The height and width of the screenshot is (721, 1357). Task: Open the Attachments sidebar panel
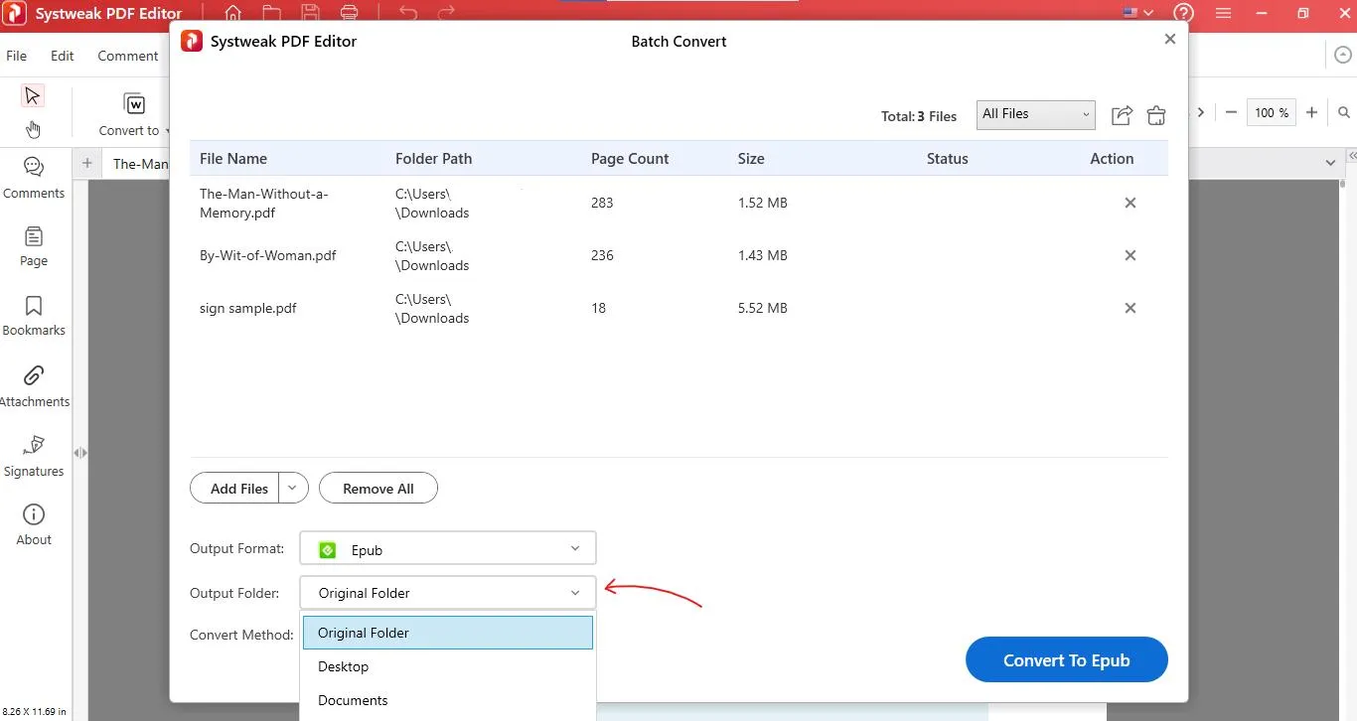34,386
